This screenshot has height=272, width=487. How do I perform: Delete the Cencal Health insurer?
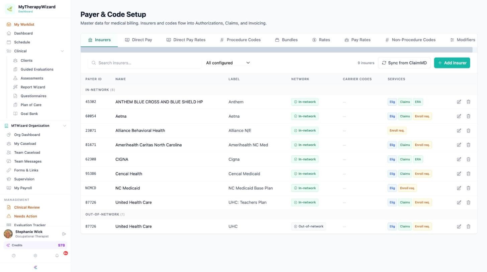coord(468,174)
